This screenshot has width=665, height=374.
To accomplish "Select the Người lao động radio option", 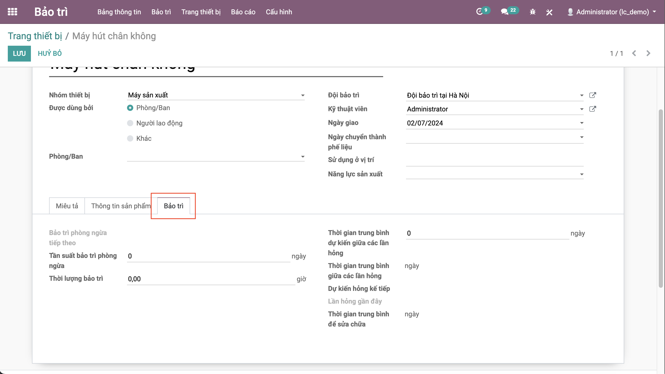I will pos(130,123).
